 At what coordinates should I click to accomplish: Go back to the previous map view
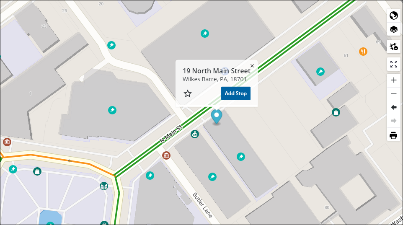[393, 107]
